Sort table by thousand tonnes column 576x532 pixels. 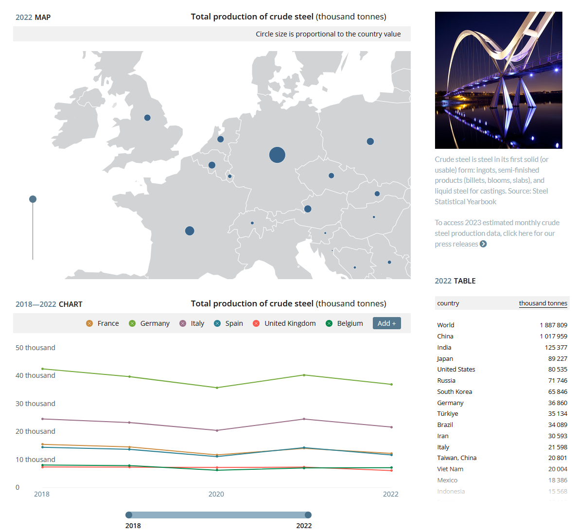[543, 303]
